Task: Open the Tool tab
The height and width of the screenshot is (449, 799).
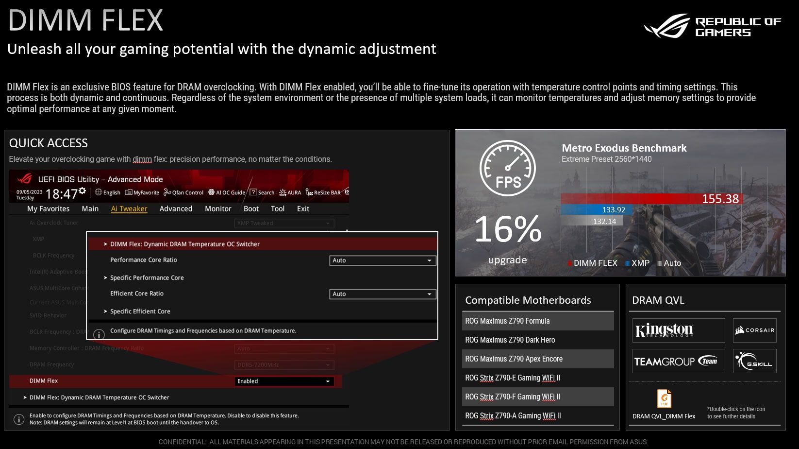Action: [x=278, y=208]
